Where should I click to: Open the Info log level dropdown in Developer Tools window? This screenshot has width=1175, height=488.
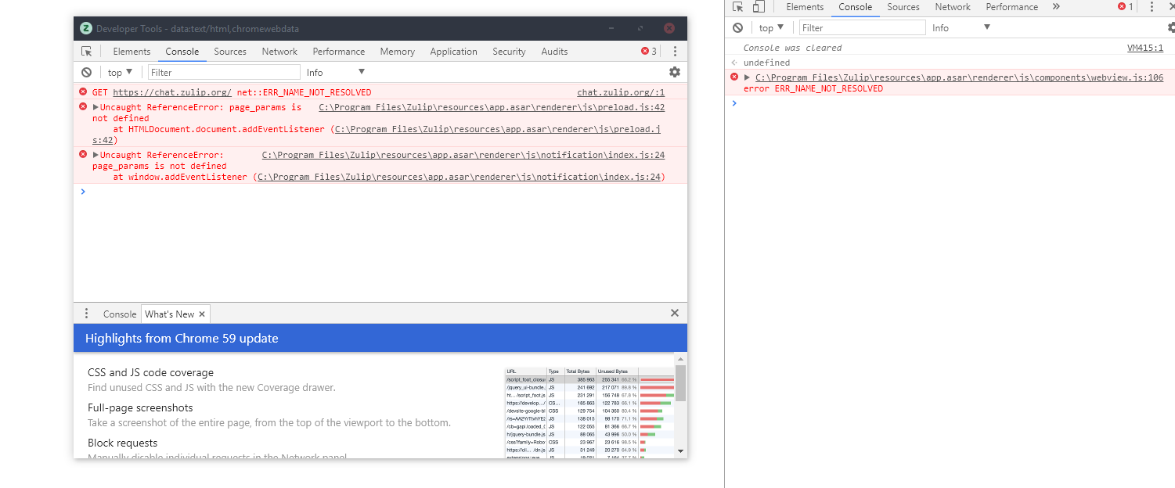(336, 72)
